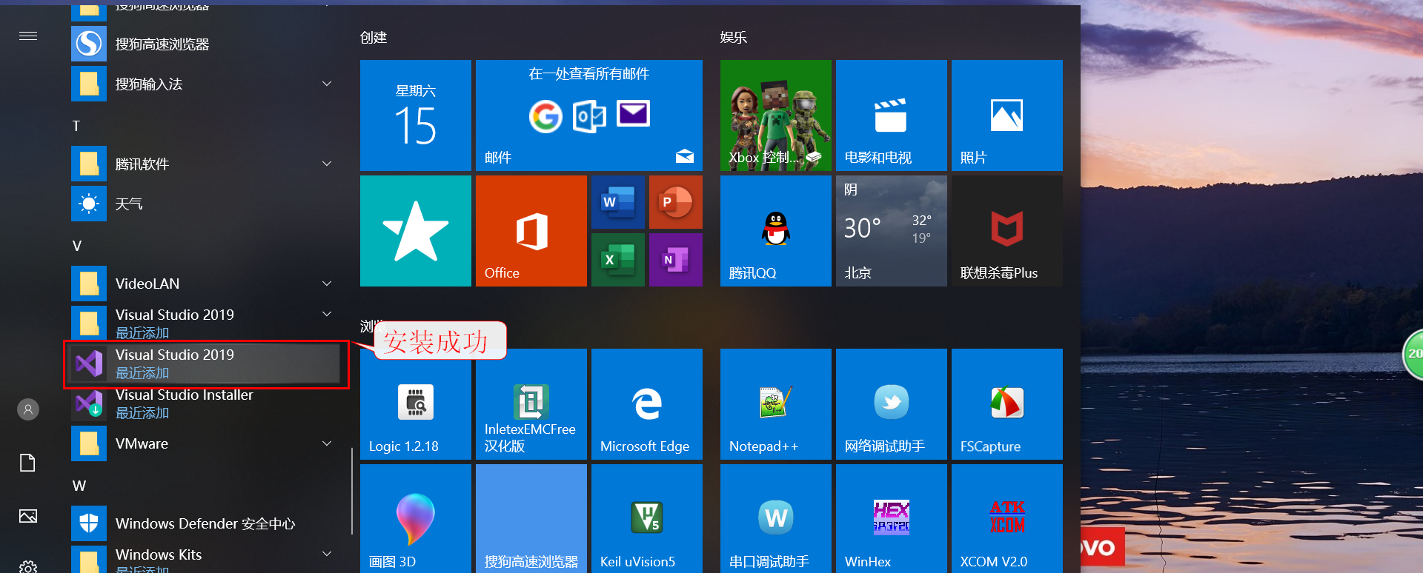Image resolution: width=1423 pixels, height=573 pixels.
Task: Launch PowerPoint from small tile
Action: point(676,202)
